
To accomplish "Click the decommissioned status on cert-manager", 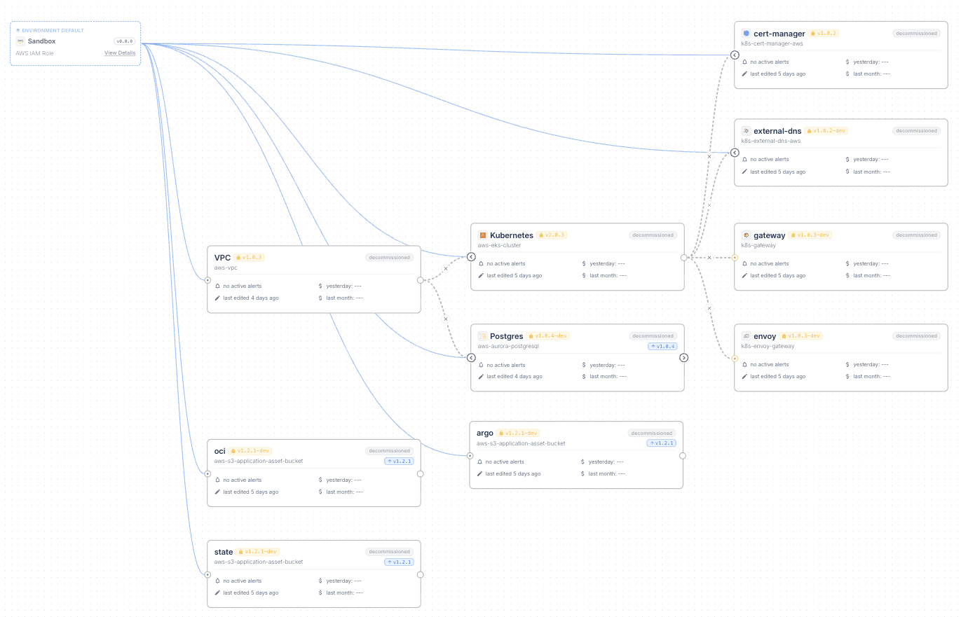I will tap(916, 33).
